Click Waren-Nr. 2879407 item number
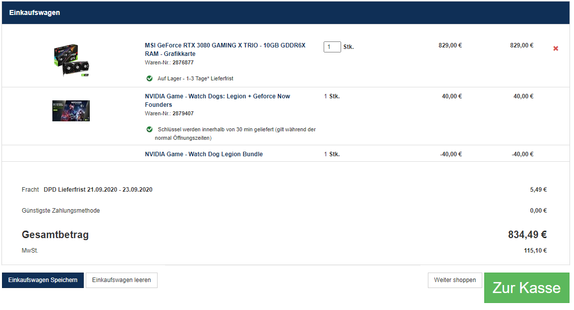The height and width of the screenshot is (310, 574). (x=169, y=114)
